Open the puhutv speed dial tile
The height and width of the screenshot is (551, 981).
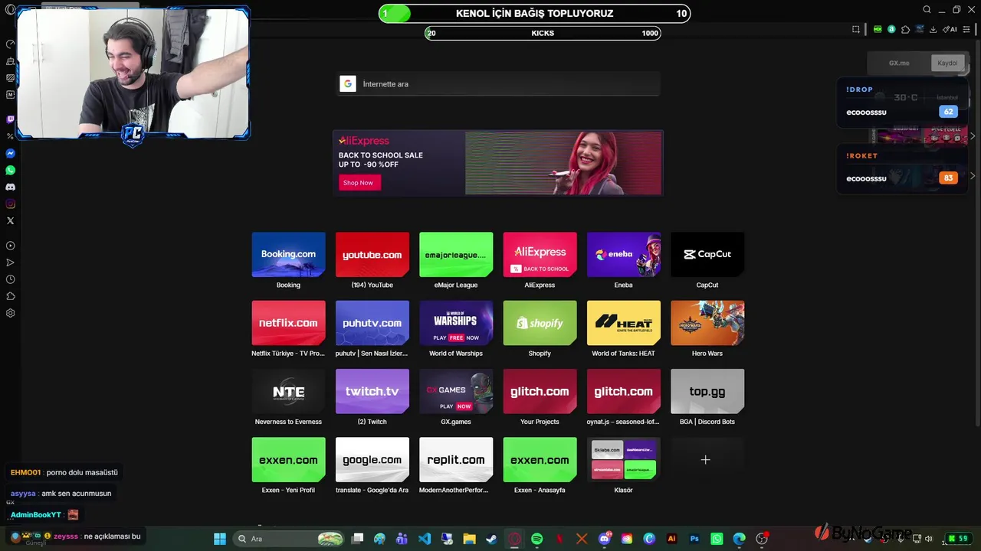coord(372,323)
